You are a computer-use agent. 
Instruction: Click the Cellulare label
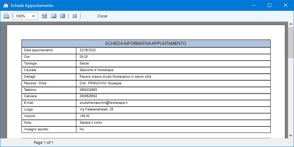coord(30,96)
